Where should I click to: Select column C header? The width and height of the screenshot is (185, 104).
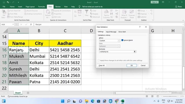pos(65,31)
